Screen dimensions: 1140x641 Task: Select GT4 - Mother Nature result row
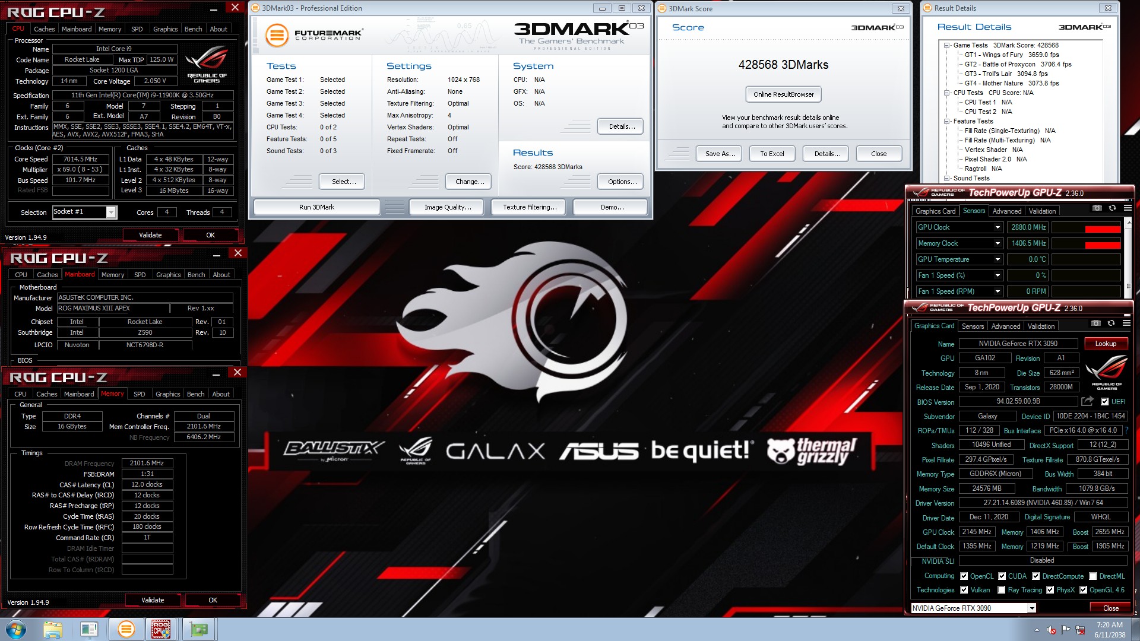1012,83
